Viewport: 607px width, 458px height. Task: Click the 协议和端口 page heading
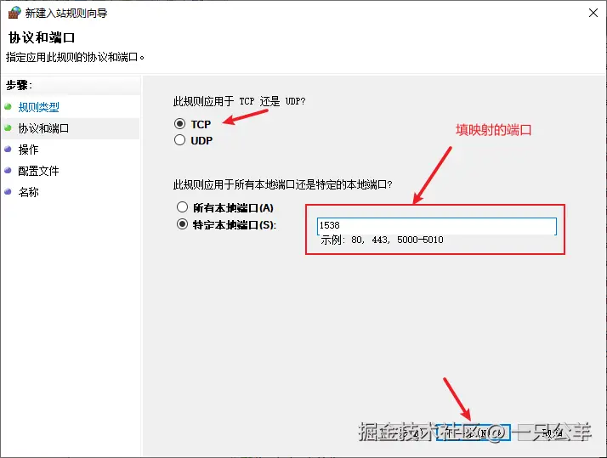(42, 38)
